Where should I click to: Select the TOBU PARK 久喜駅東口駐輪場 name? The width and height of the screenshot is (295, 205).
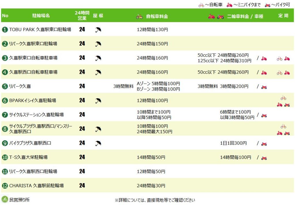click(40, 30)
